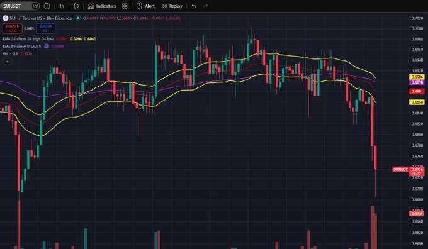The width and height of the screenshot is (428, 249).
Task: Undo the last chart action
Action: [194, 6]
